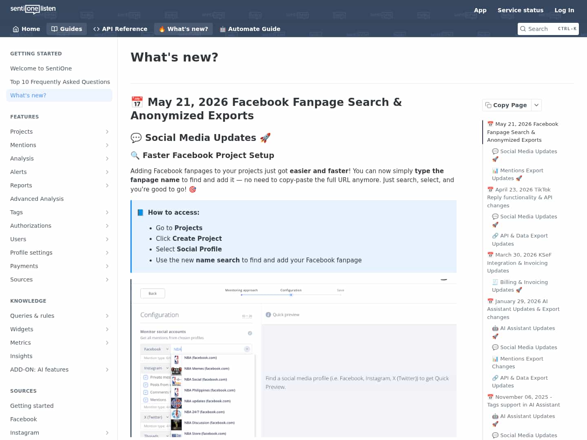Open the Guides tab
The width and height of the screenshot is (587, 440).
point(66,29)
